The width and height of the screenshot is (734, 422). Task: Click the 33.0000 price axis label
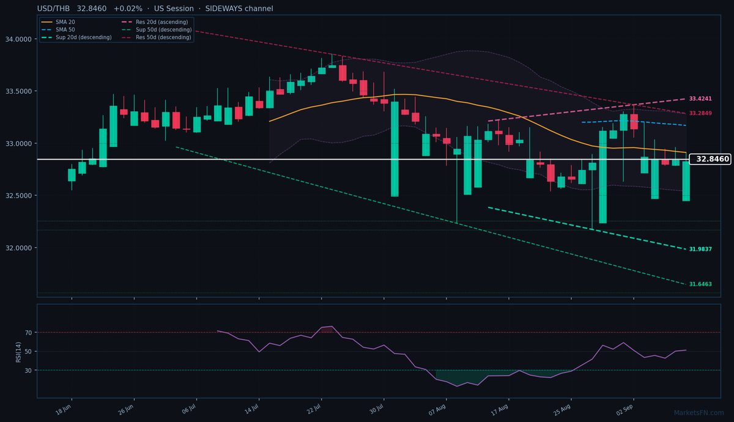point(18,144)
